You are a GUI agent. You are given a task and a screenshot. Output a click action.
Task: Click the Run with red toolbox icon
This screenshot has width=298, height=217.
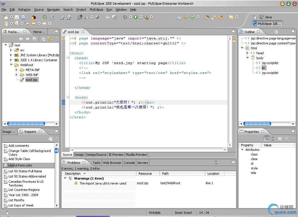coord(146,17)
